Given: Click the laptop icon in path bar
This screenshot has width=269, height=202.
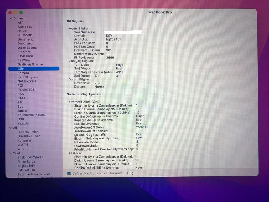Looking at the screenshot, I should (69, 173).
